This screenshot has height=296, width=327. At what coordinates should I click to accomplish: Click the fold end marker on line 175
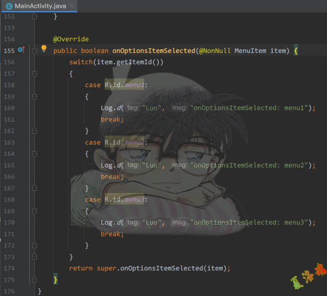coord(34,280)
